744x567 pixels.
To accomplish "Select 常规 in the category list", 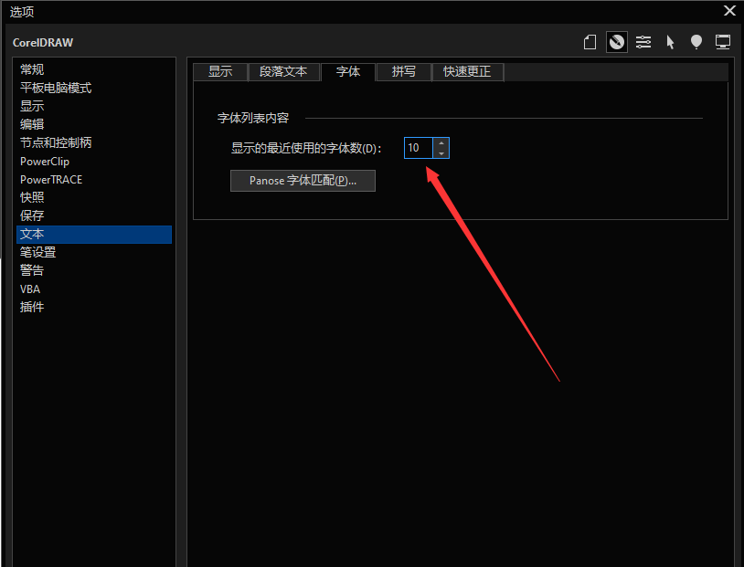I will (94, 69).
